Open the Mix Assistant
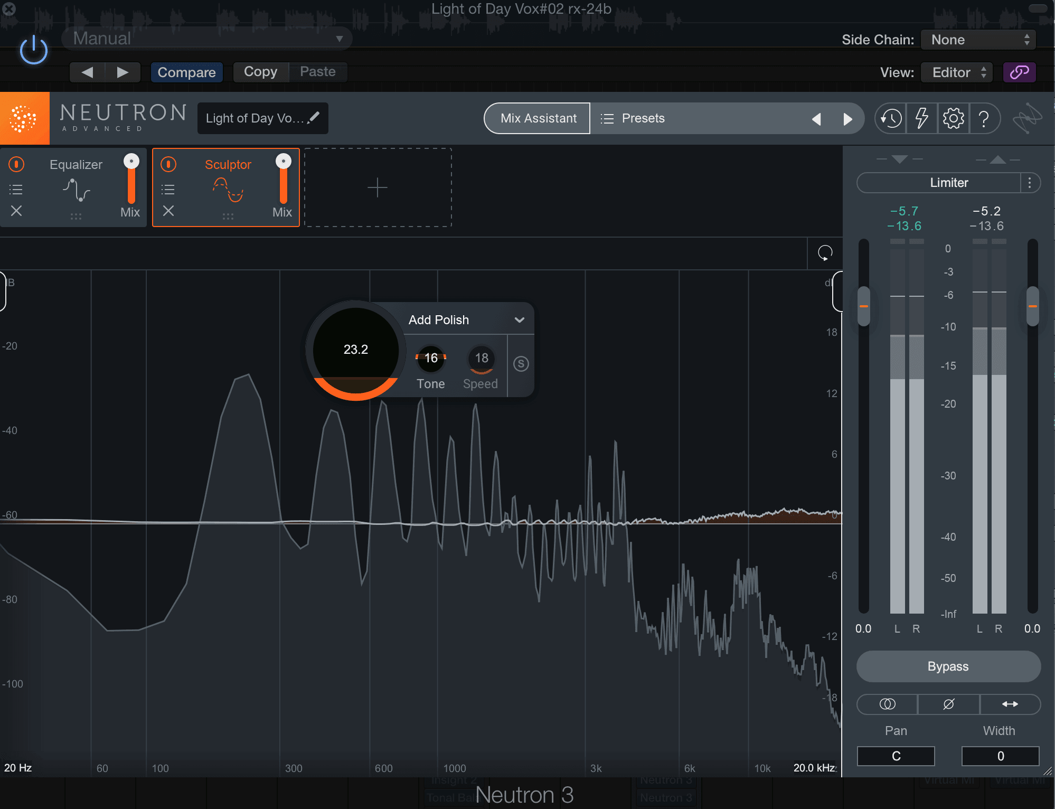 tap(538, 118)
